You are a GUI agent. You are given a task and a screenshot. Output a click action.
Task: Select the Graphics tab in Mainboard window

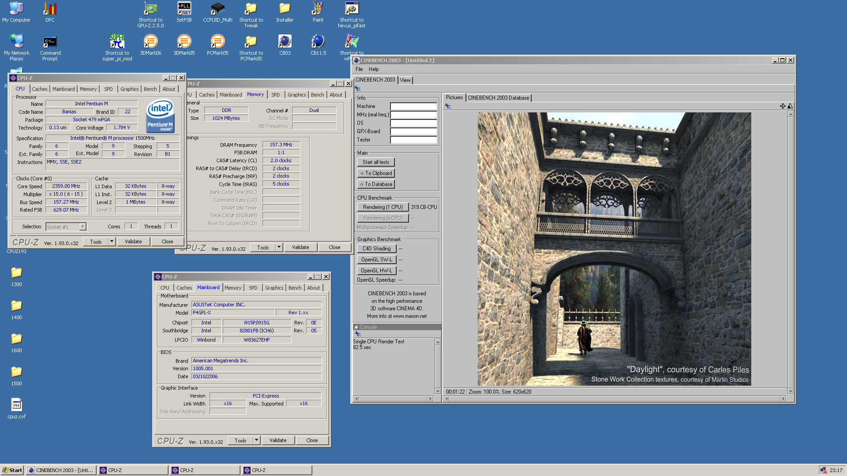[x=274, y=288]
